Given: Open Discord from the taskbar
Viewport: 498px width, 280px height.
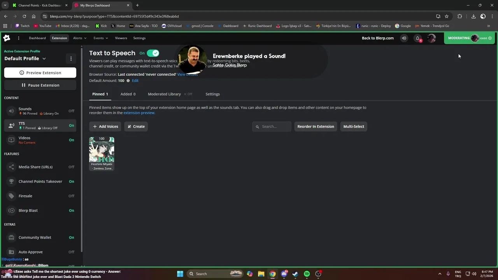Looking at the screenshot, I should point(284,274).
